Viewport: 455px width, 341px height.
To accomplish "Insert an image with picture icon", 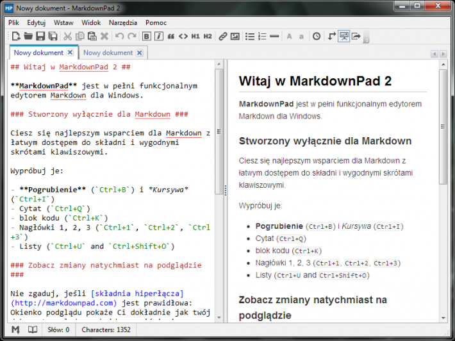I will click(235, 37).
